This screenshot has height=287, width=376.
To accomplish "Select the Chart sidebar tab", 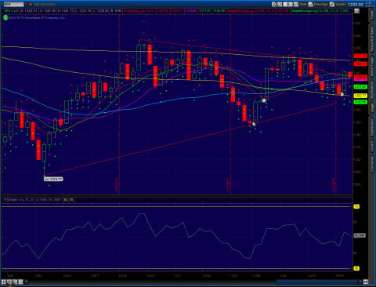I will 372,108.
